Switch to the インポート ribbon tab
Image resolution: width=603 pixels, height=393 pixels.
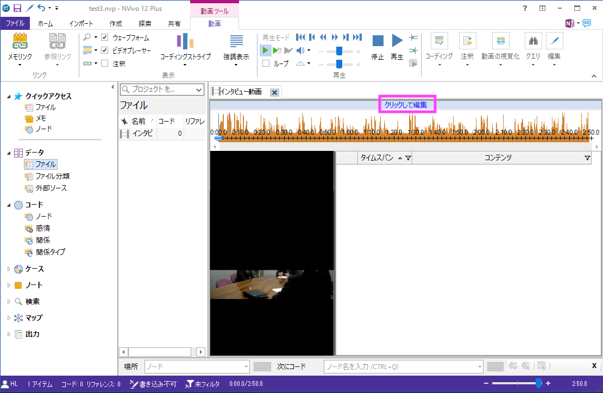81,23
